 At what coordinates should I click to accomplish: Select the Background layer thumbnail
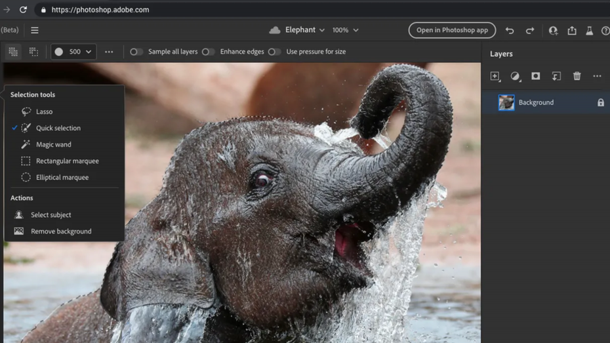pyautogui.click(x=506, y=102)
